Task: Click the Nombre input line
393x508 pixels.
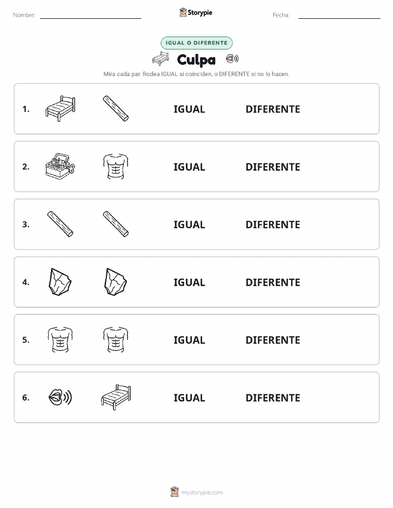Action: click(90, 16)
